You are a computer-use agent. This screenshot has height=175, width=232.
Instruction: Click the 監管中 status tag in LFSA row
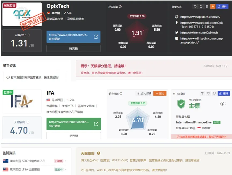pyautogui.click(x=59, y=170)
